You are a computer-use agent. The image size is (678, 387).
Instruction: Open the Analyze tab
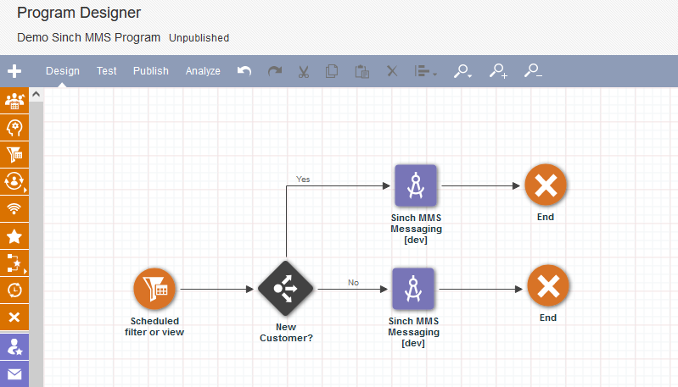[203, 71]
